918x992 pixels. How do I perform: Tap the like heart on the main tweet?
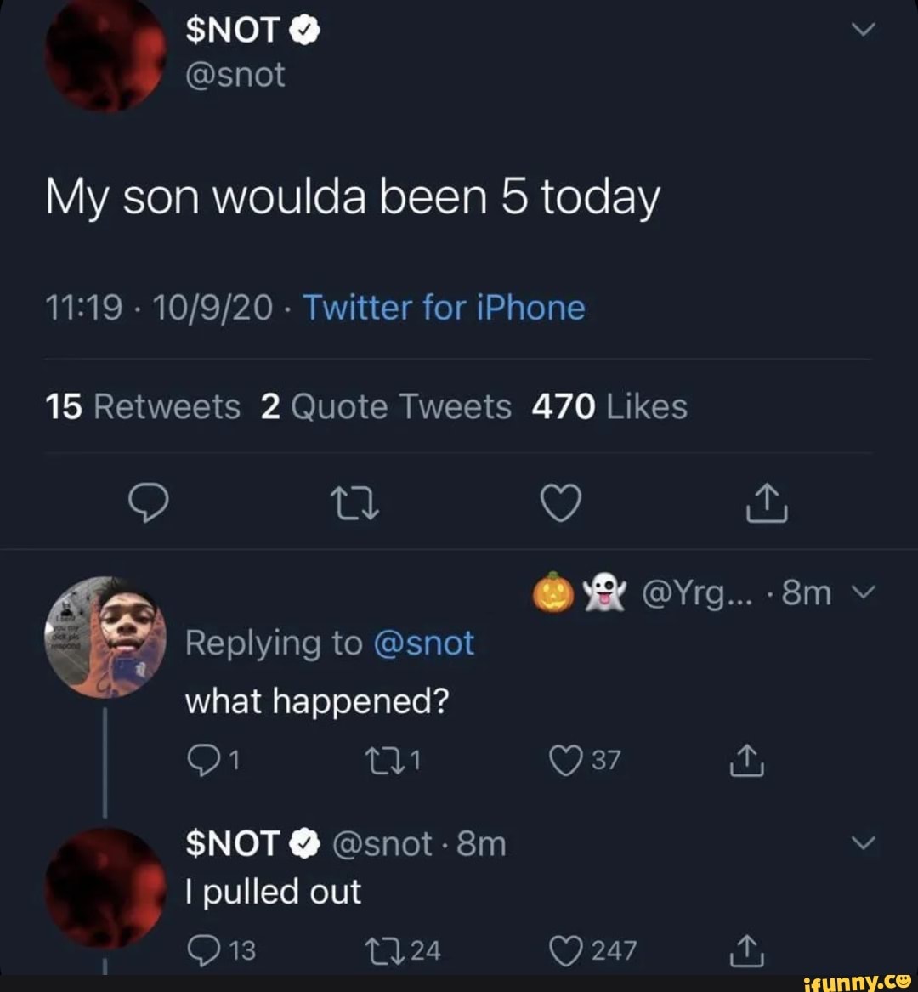click(561, 503)
